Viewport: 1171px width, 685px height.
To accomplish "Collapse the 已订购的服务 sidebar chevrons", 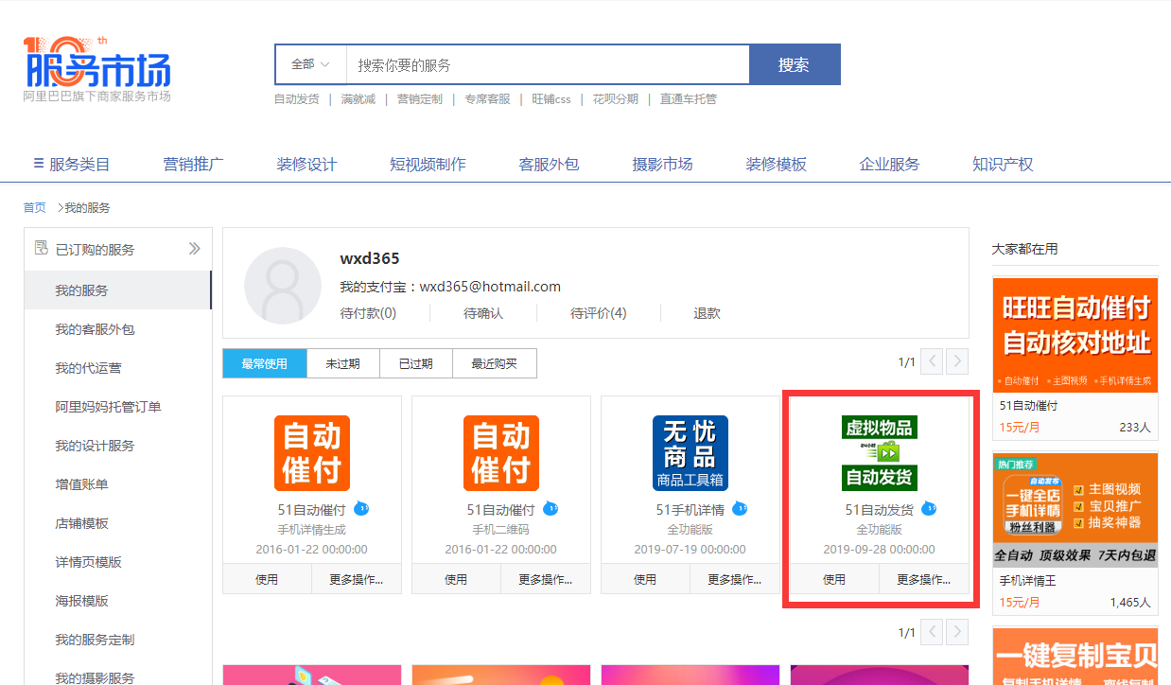I will coord(195,249).
